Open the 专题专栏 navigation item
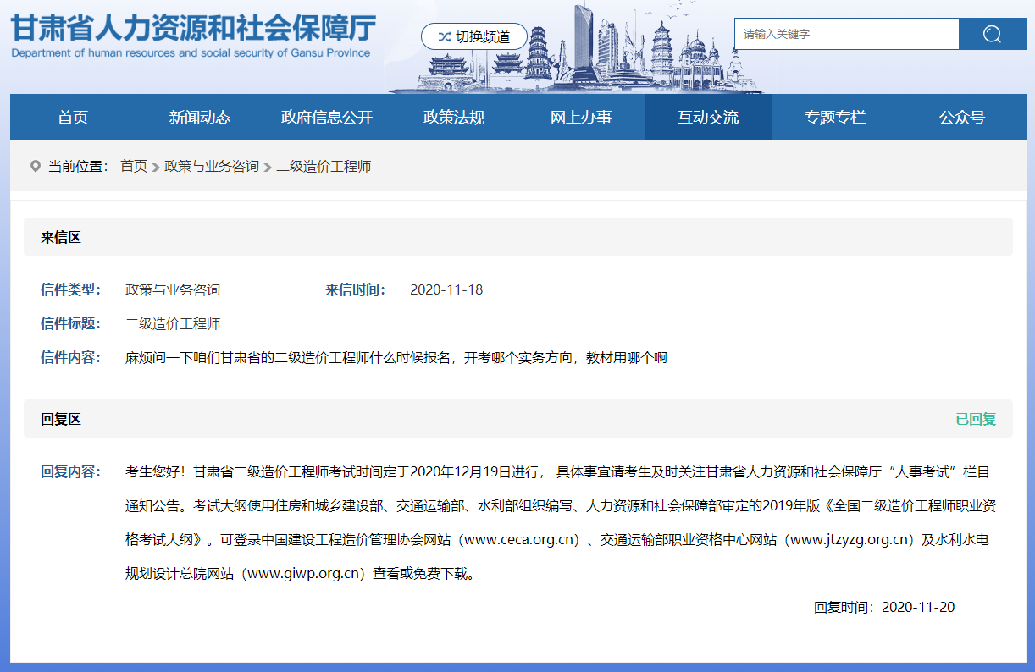This screenshot has width=1035, height=672. pyautogui.click(x=835, y=118)
